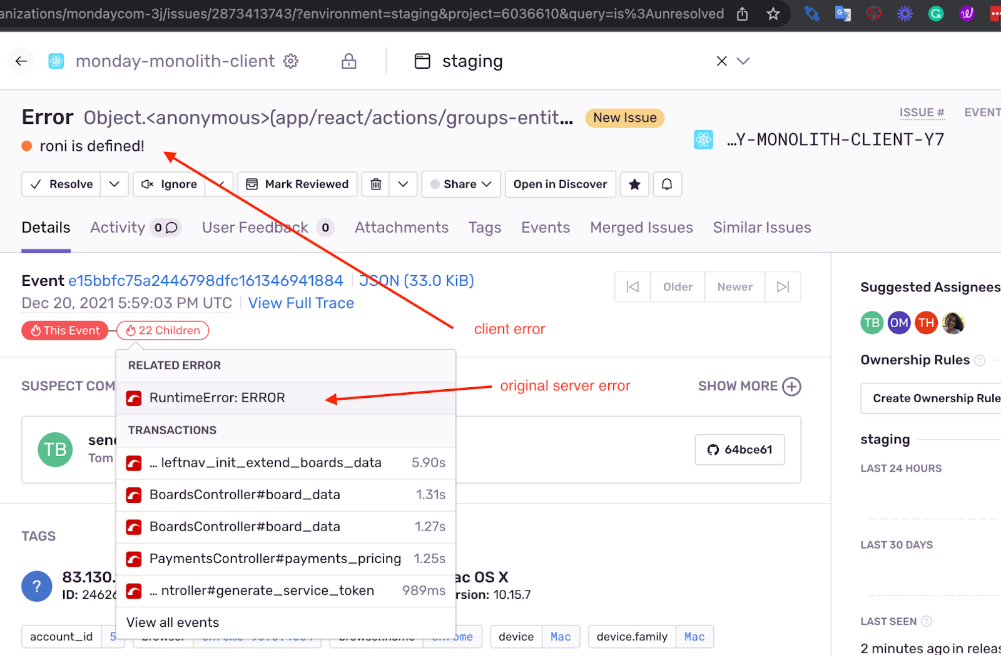
Task: Jump to the newest event
Action: [x=783, y=287]
